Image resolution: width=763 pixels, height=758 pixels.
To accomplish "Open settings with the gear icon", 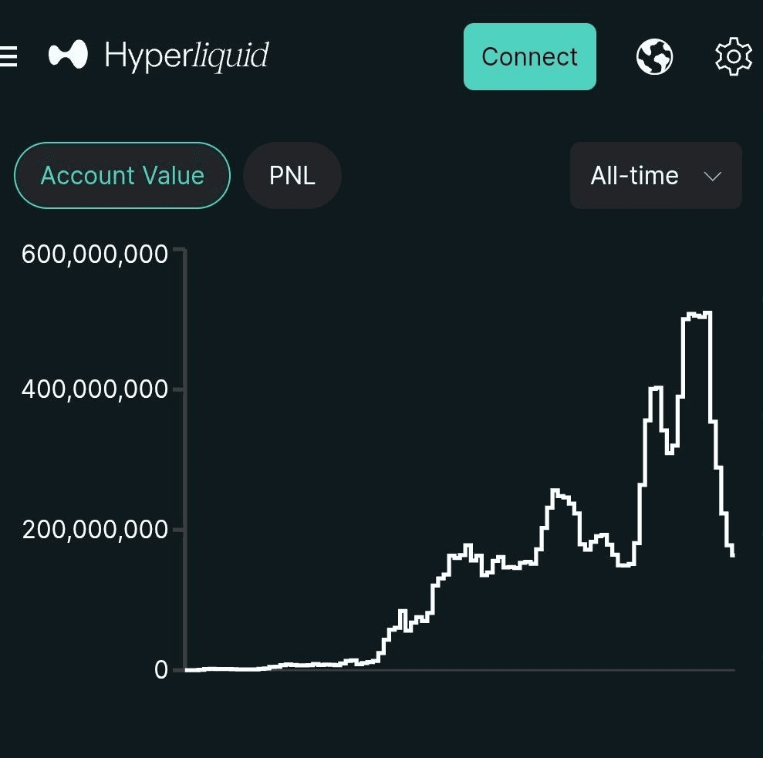I will 733,56.
